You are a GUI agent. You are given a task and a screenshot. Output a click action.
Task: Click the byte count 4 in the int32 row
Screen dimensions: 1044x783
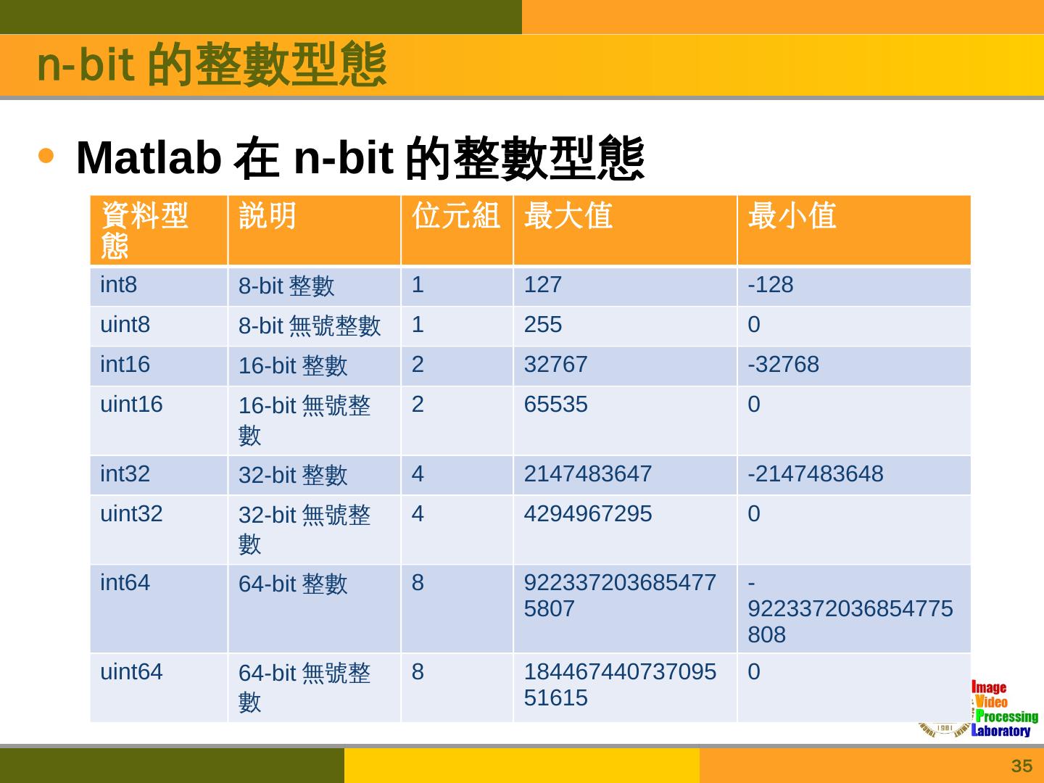418,474
